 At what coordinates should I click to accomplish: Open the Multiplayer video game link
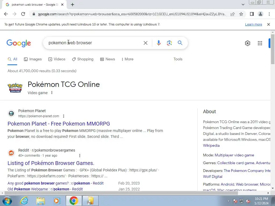[234, 155]
